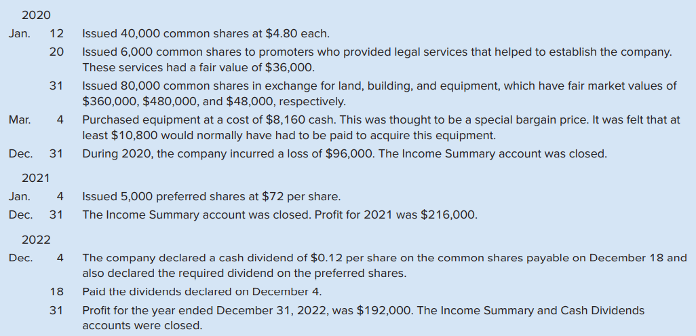
Task: Click the date number 18 in December 2022
Action: 56,292
